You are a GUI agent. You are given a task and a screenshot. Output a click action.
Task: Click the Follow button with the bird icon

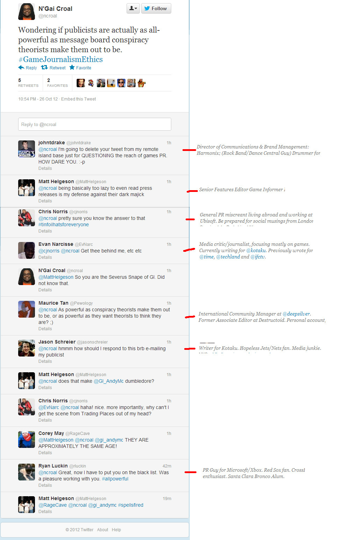coord(156,8)
